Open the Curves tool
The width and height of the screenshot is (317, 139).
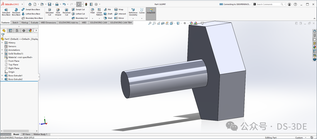pyautogui.click(x=142, y=11)
